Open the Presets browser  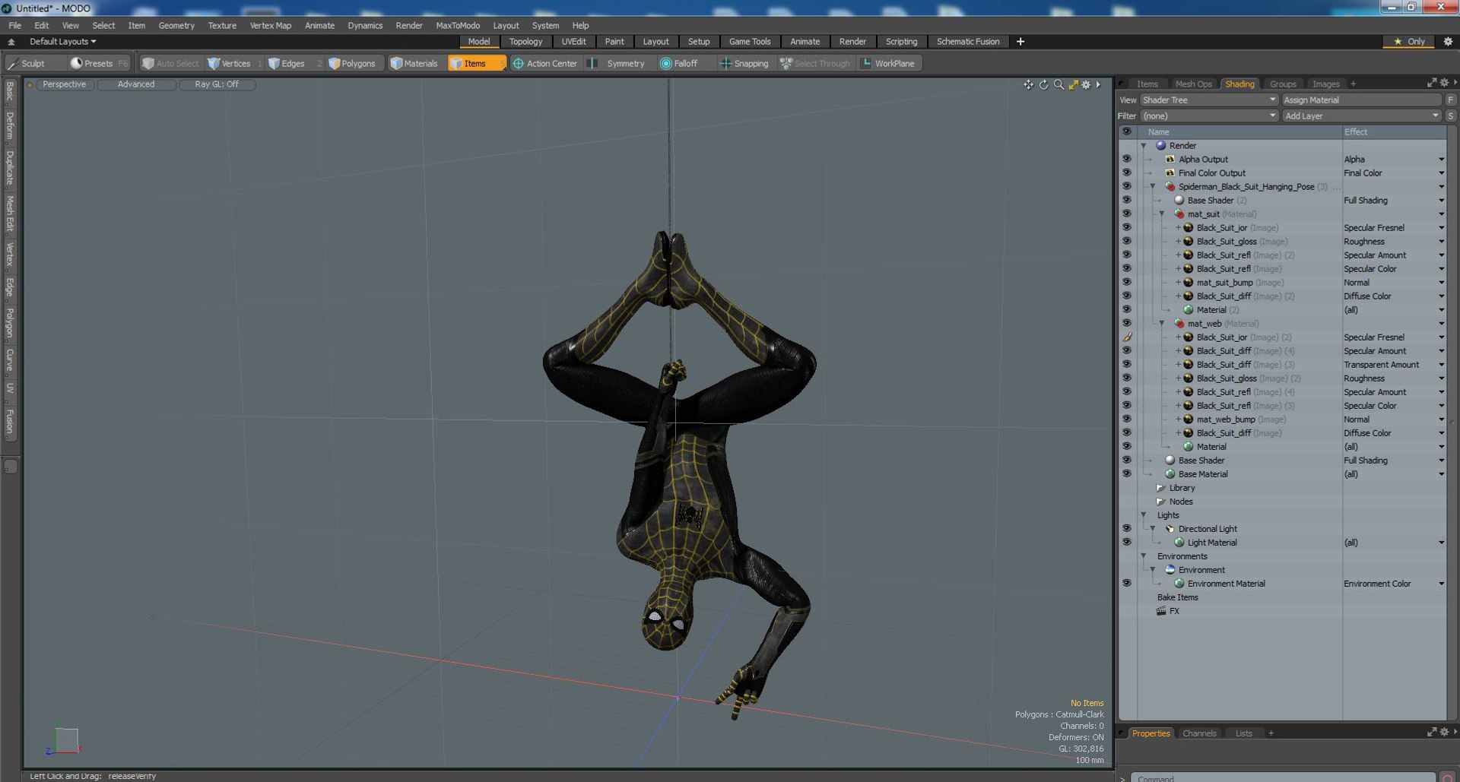98,63
